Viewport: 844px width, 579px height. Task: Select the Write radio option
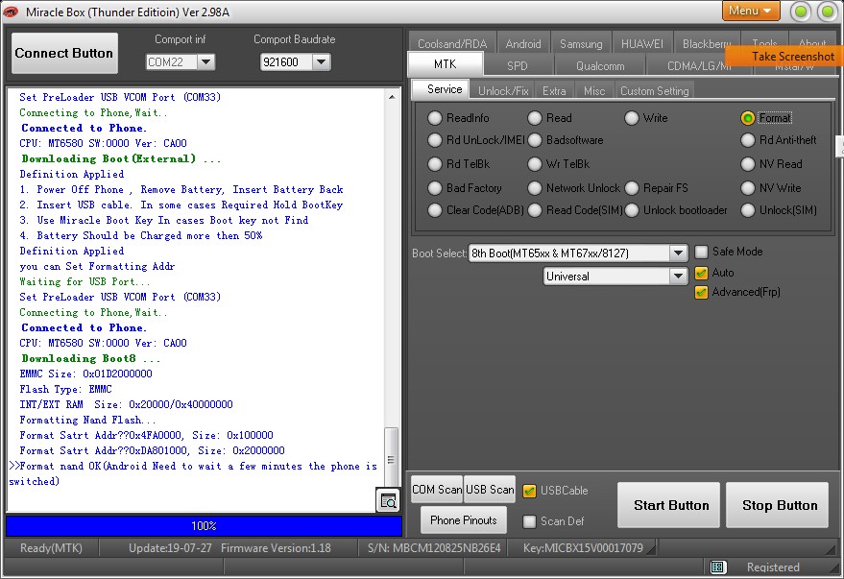(632, 118)
